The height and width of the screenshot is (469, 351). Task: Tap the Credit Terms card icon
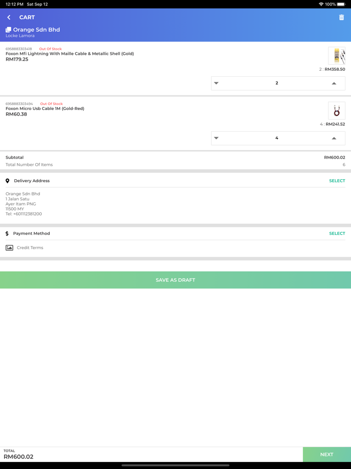(10, 248)
